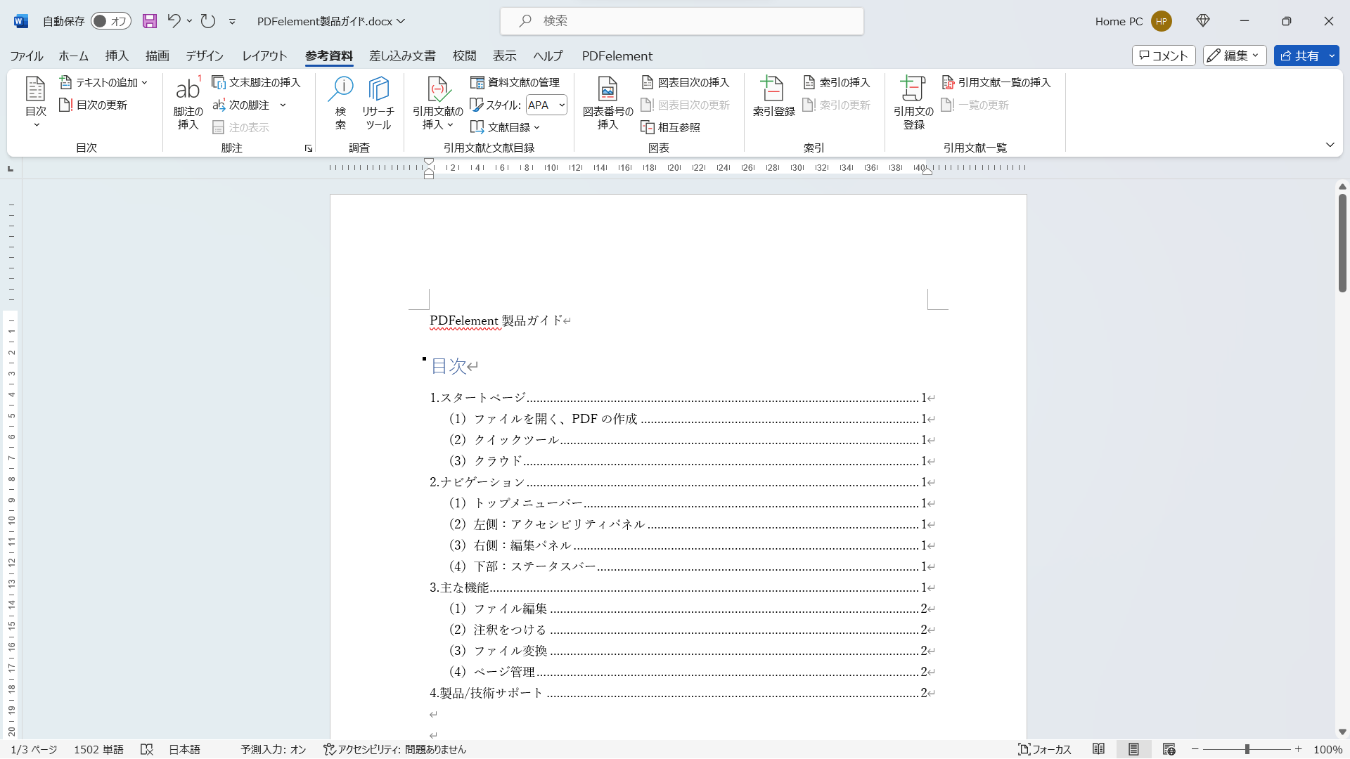The height and width of the screenshot is (759, 1350).
Task: Click 図表目次の挿入
Action: coord(686,83)
